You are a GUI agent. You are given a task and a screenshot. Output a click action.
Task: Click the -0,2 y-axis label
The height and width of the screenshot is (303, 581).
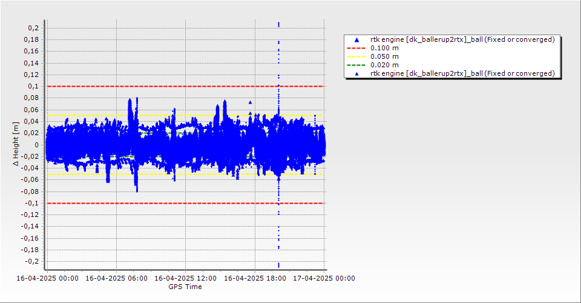(x=31, y=261)
